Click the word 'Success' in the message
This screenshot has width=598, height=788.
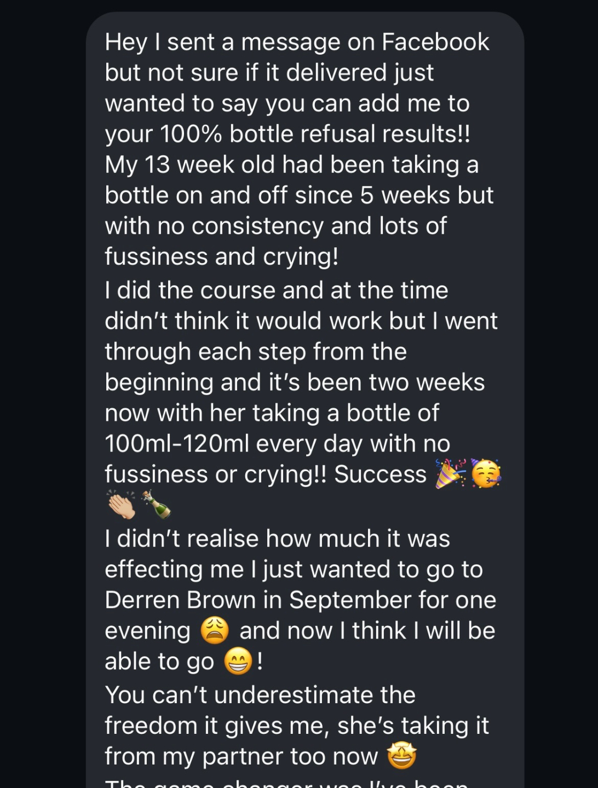[x=381, y=474]
